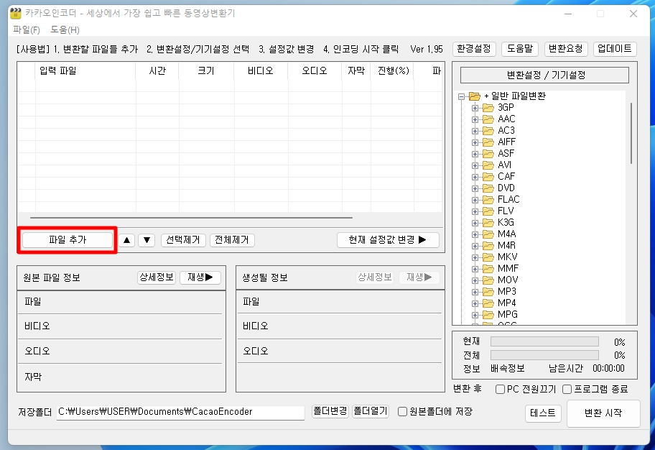Click the 저장폴더 path input field
The image size is (655, 450).
pos(180,412)
